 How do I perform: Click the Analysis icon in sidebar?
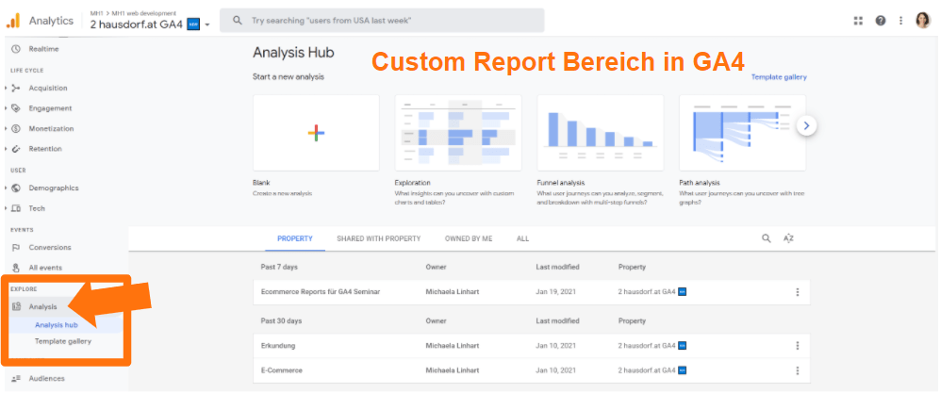pyautogui.click(x=16, y=306)
